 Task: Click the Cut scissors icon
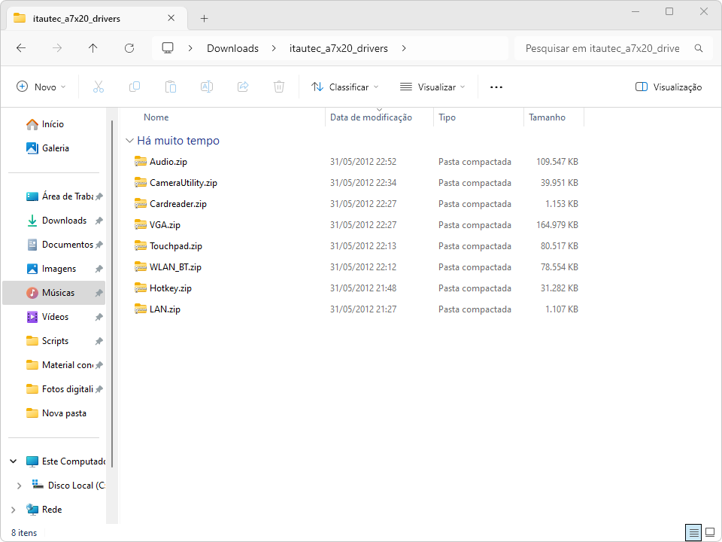click(98, 87)
